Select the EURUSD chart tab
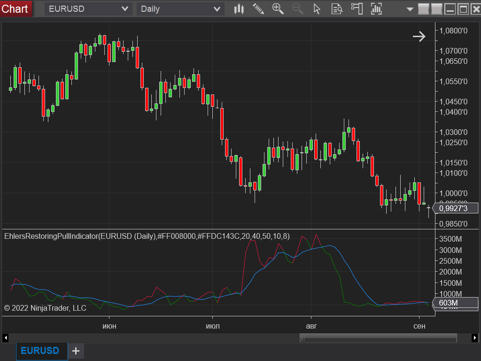 (41, 351)
